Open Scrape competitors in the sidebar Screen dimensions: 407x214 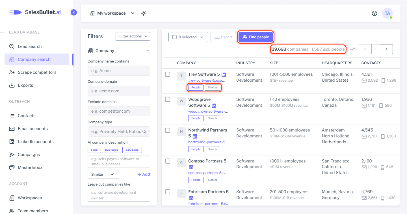point(37,72)
